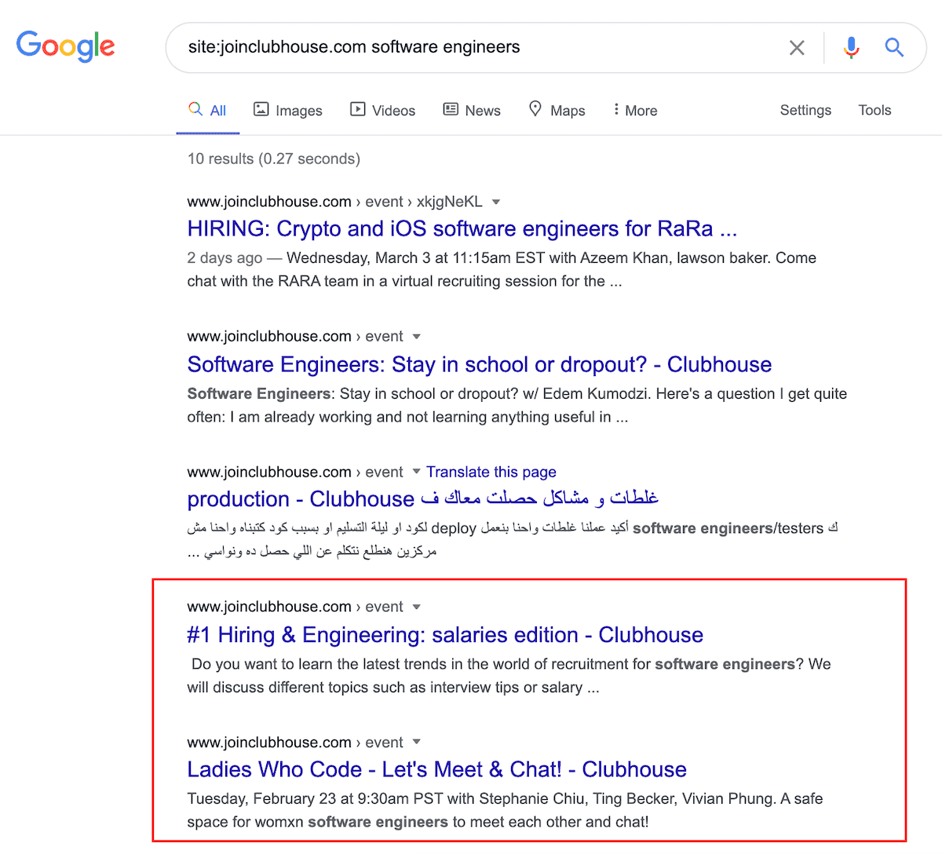Open the Images results tab
Viewport: 942px width, 854px height.
click(288, 111)
